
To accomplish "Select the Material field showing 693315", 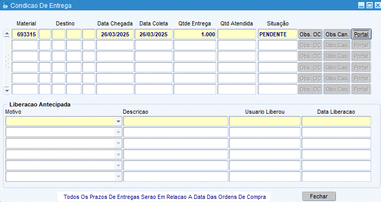I will [25, 34].
